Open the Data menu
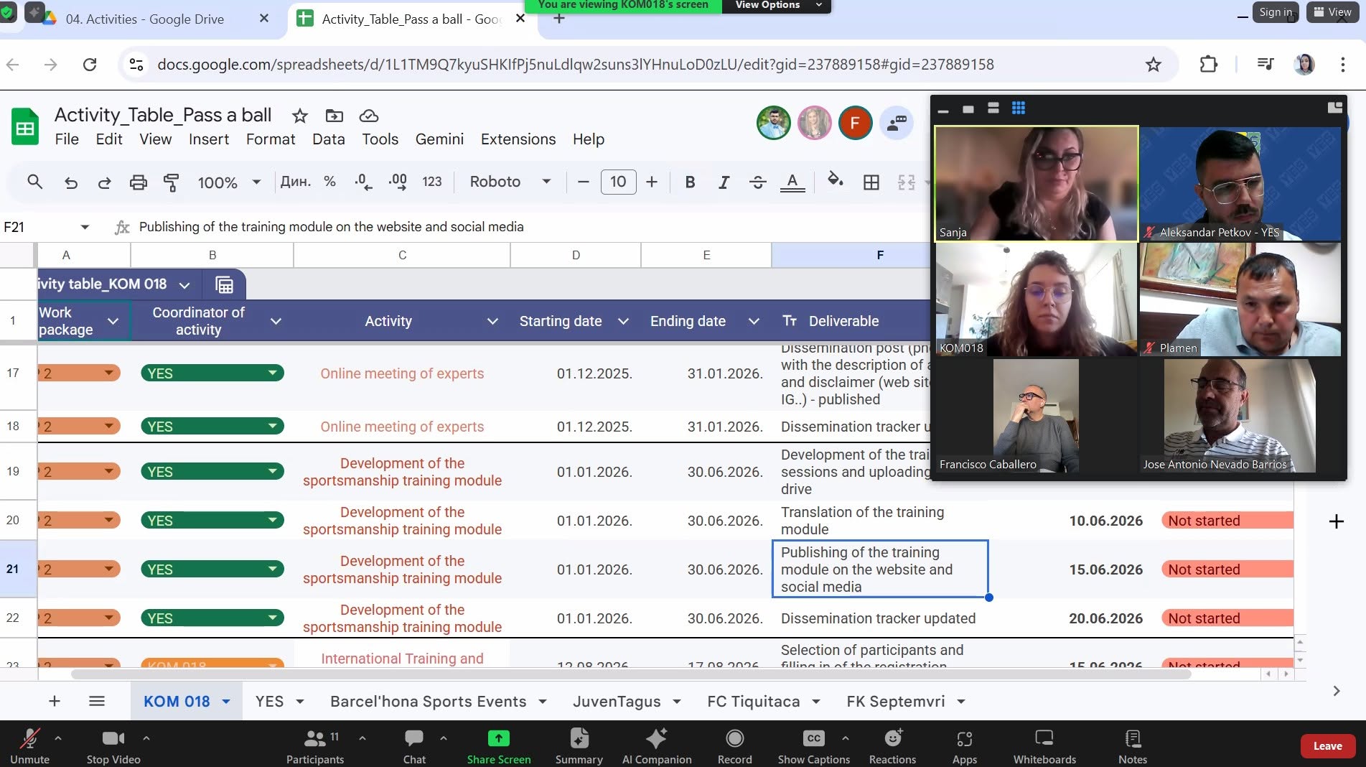Viewport: 1366px width, 767px height. pyautogui.click(x=329, y=139)
